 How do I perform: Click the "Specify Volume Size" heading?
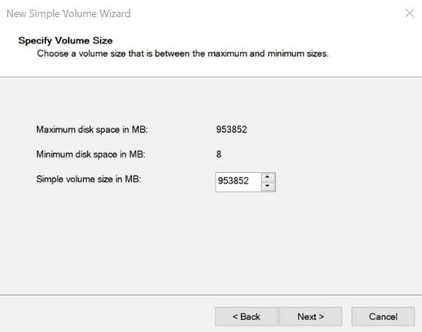(x=65, y=41)
